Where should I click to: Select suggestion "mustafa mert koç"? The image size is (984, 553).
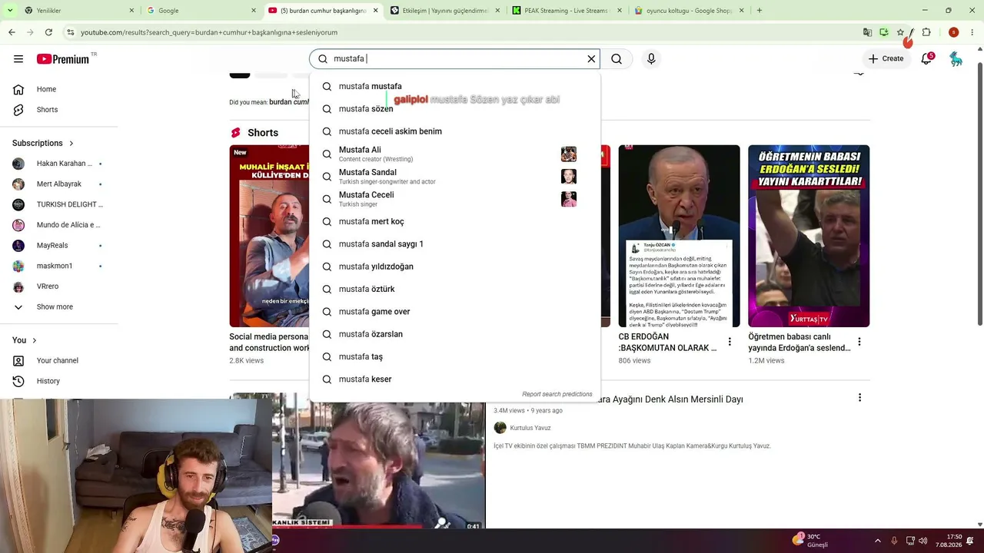coord(455,221)
